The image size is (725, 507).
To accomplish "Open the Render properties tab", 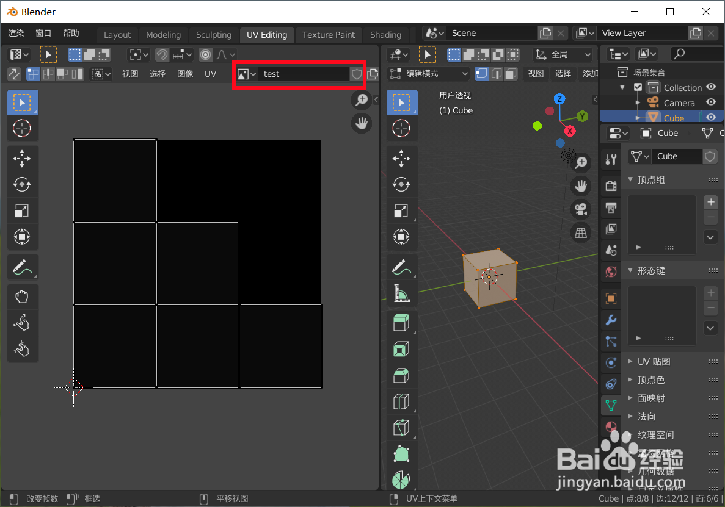I will tap(611, 185).
